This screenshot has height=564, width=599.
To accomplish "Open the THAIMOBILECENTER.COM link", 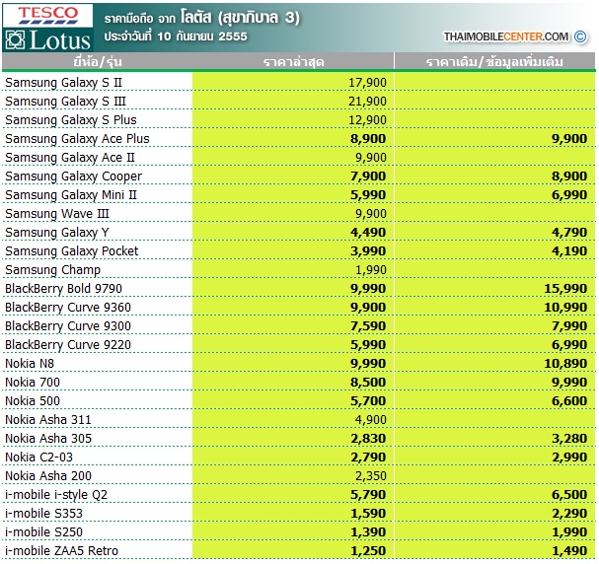I will pyautogui.click(x=506, y=36).
